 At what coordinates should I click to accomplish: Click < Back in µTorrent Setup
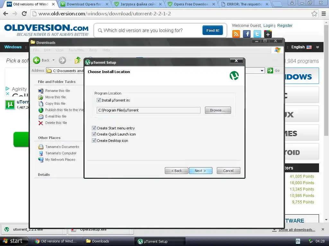(176, 171)
